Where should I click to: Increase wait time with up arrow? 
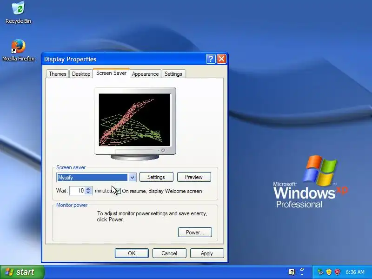point(88,189)
